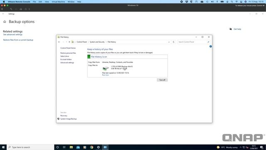This screenshot has height=150, width=266.
Task: Expand the address bar history dropdown
Action: [169, 42]
